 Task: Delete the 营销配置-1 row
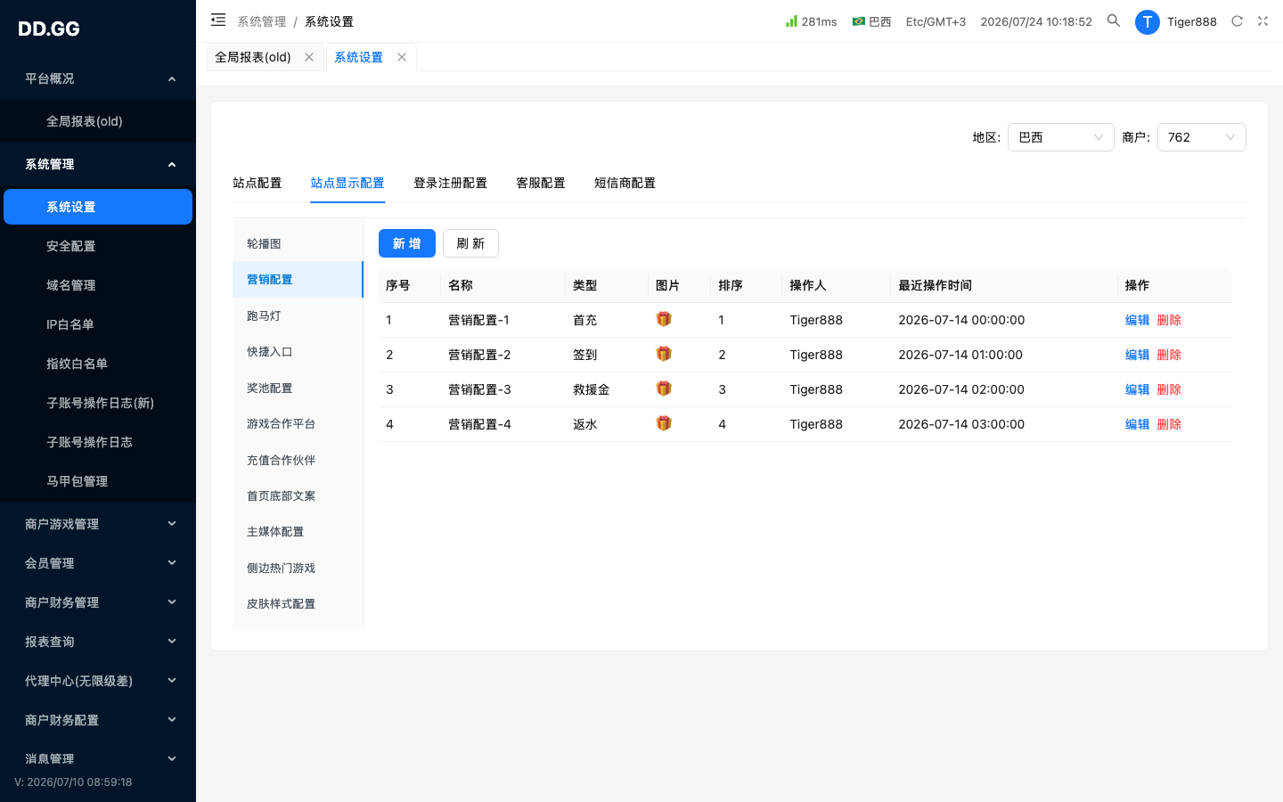click(x=1169, y=320)
